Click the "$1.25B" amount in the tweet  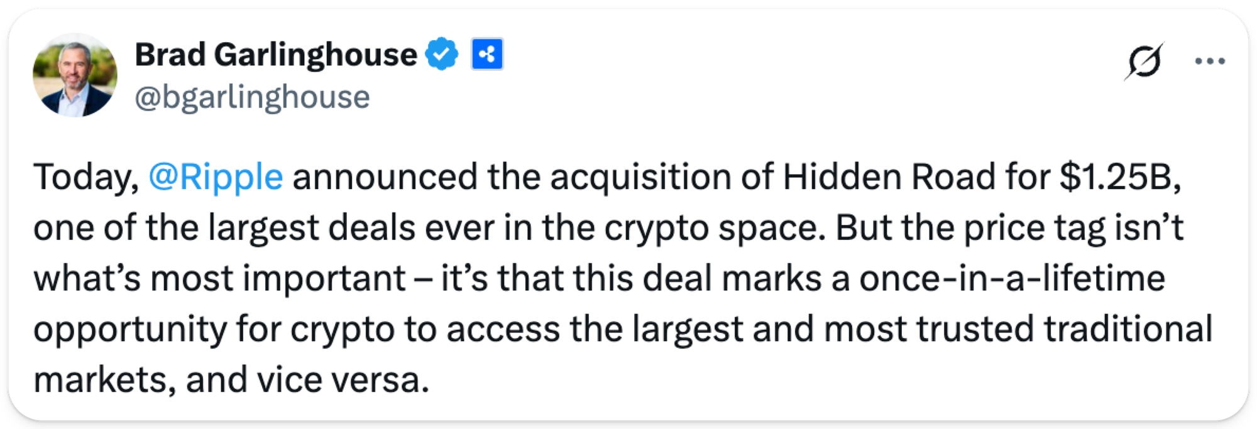(x=1119, y=177)
